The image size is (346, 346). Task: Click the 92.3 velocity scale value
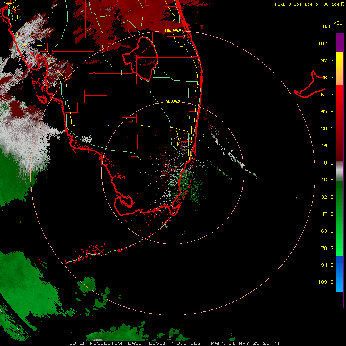point(327,60)
